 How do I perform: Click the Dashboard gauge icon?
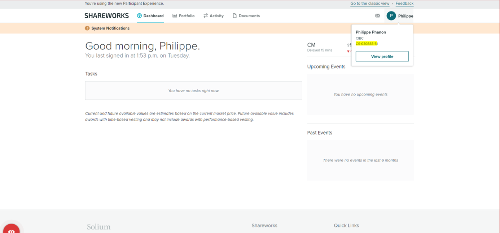click(x=139, y=16)
